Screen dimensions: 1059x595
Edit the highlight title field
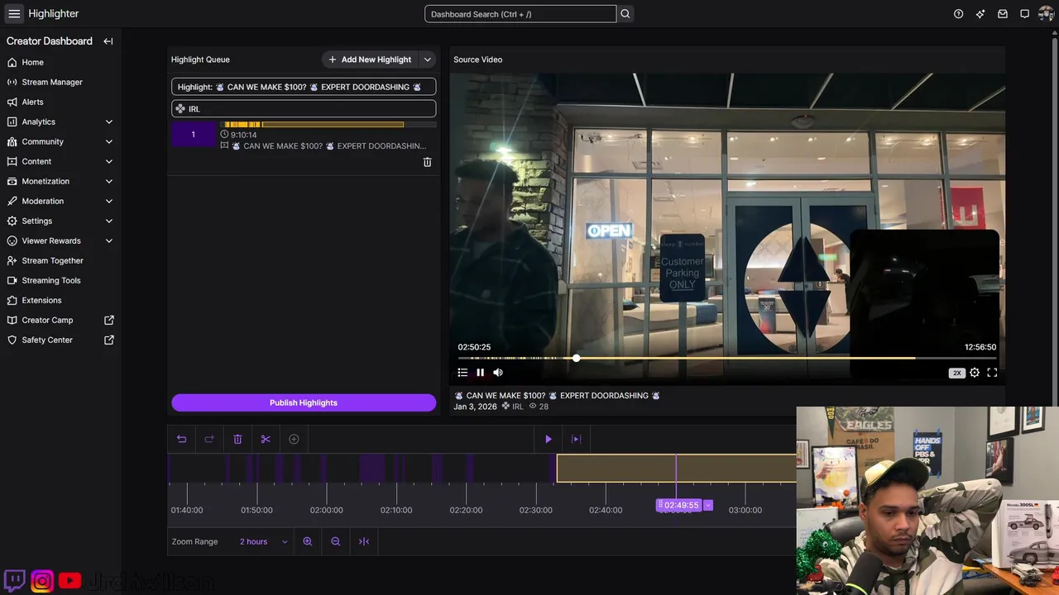pyautogui.click(x=304, y=87)
